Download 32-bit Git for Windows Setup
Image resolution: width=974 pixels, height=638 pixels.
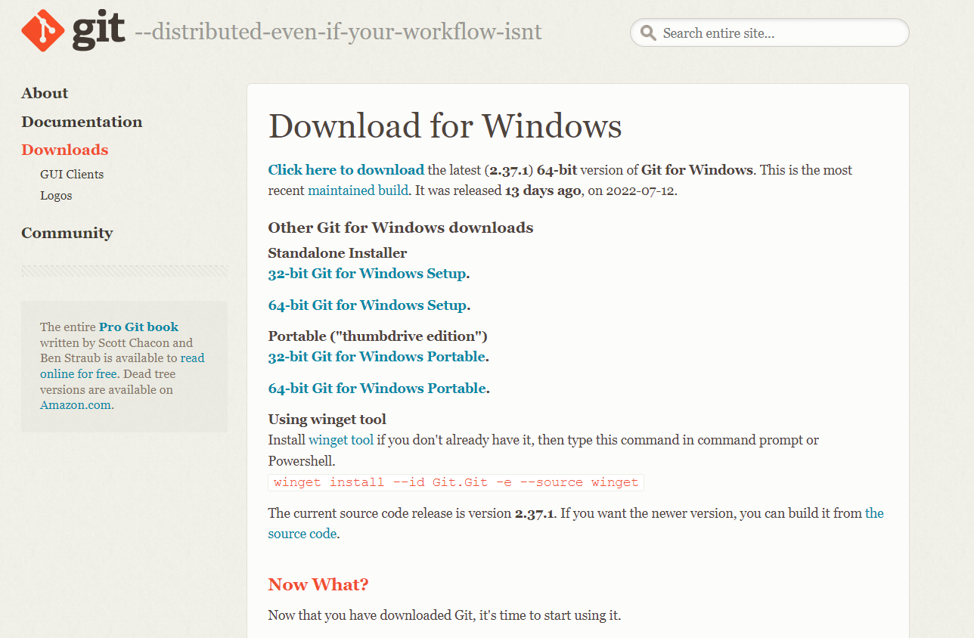368,273
